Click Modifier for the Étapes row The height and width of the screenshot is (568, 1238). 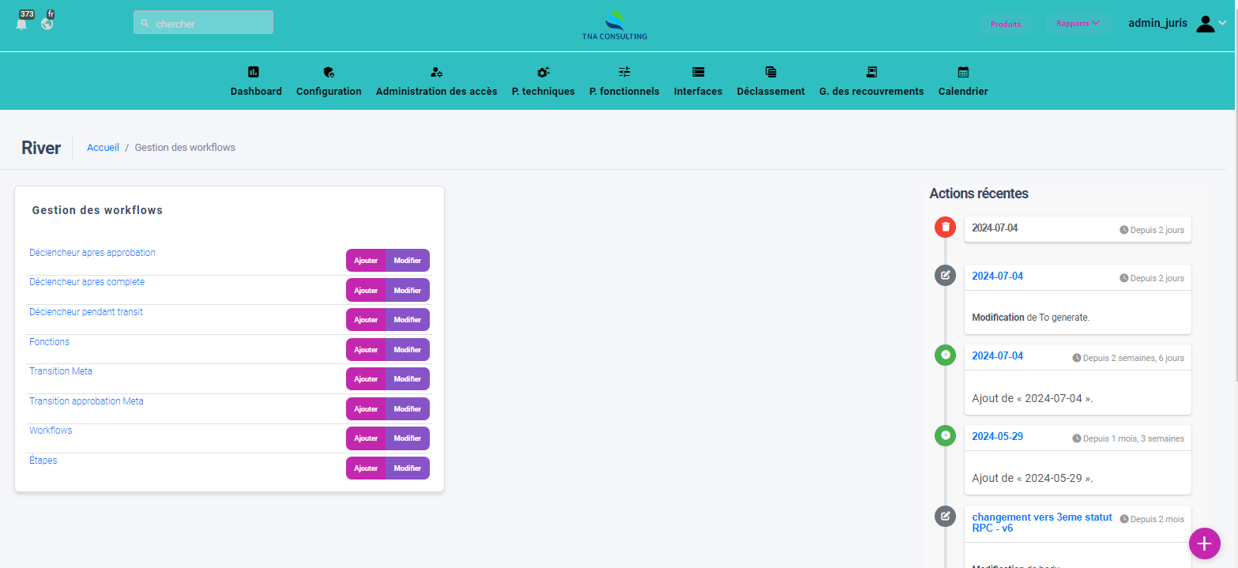tap(408, 468)
